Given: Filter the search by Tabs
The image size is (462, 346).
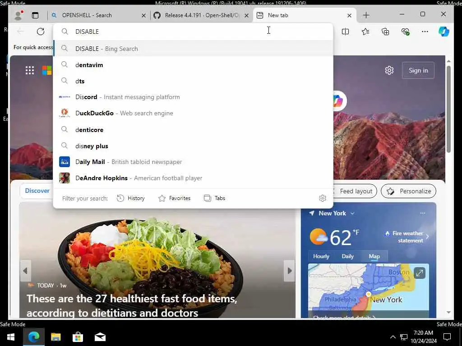Looking at the screenshot, I should 214,198.
